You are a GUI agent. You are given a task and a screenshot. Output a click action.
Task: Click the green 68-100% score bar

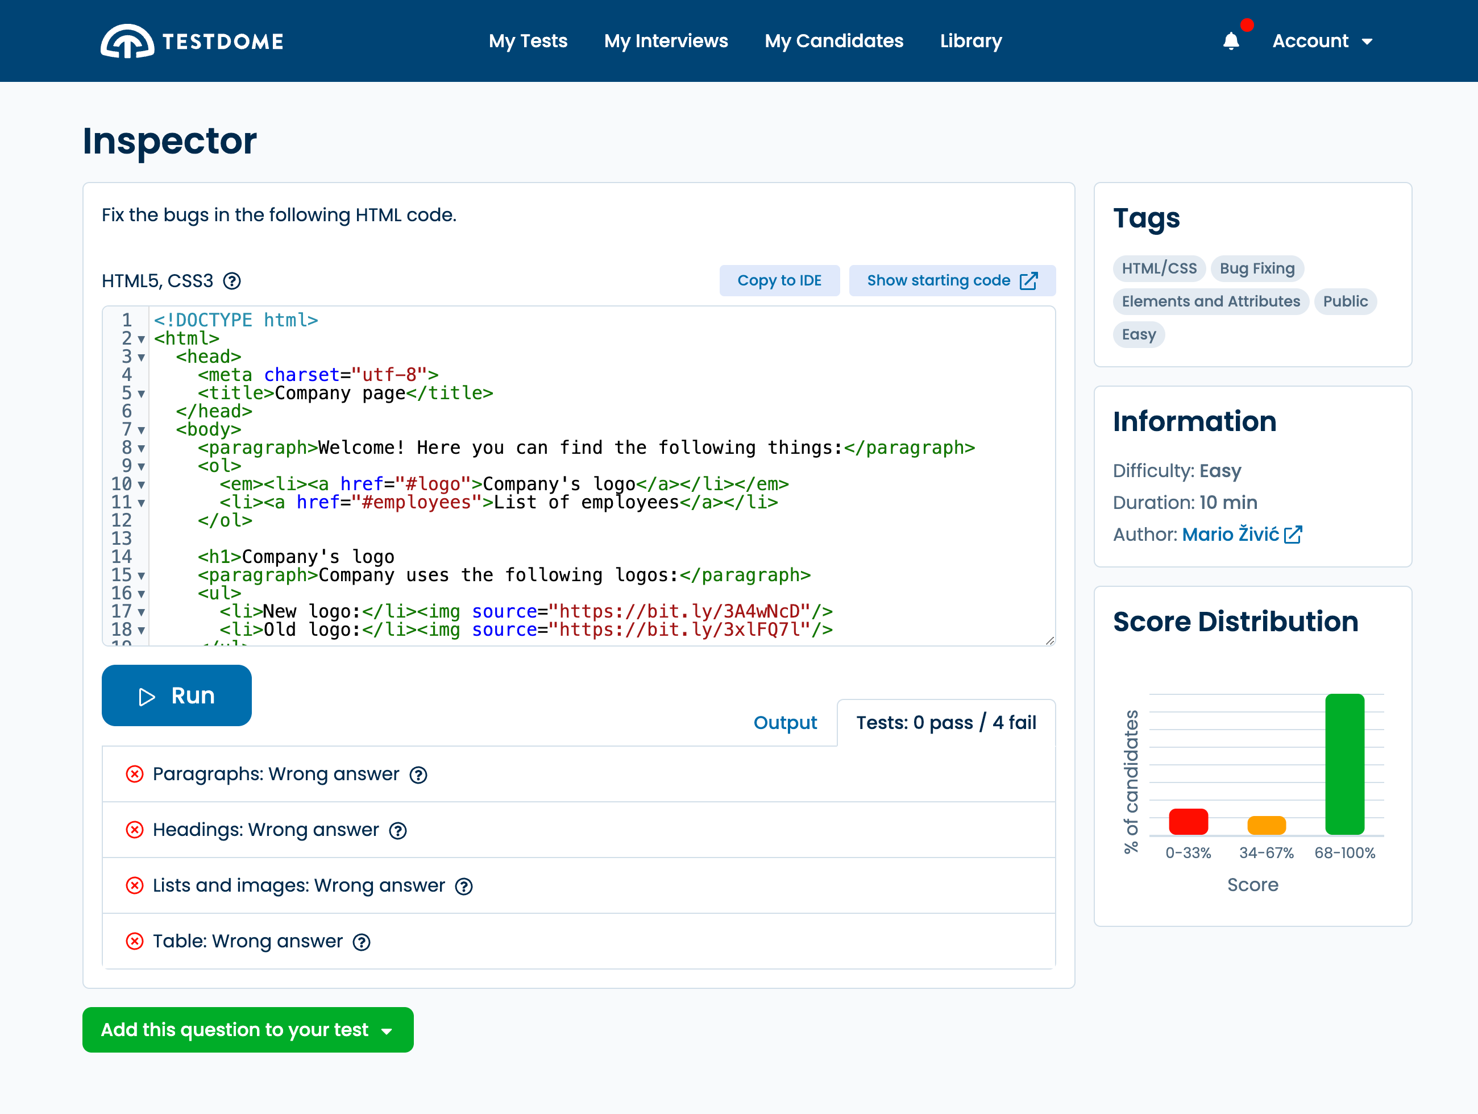[1344, 763]
